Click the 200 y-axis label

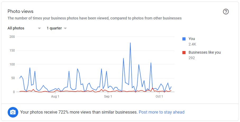tap(12, 37)
